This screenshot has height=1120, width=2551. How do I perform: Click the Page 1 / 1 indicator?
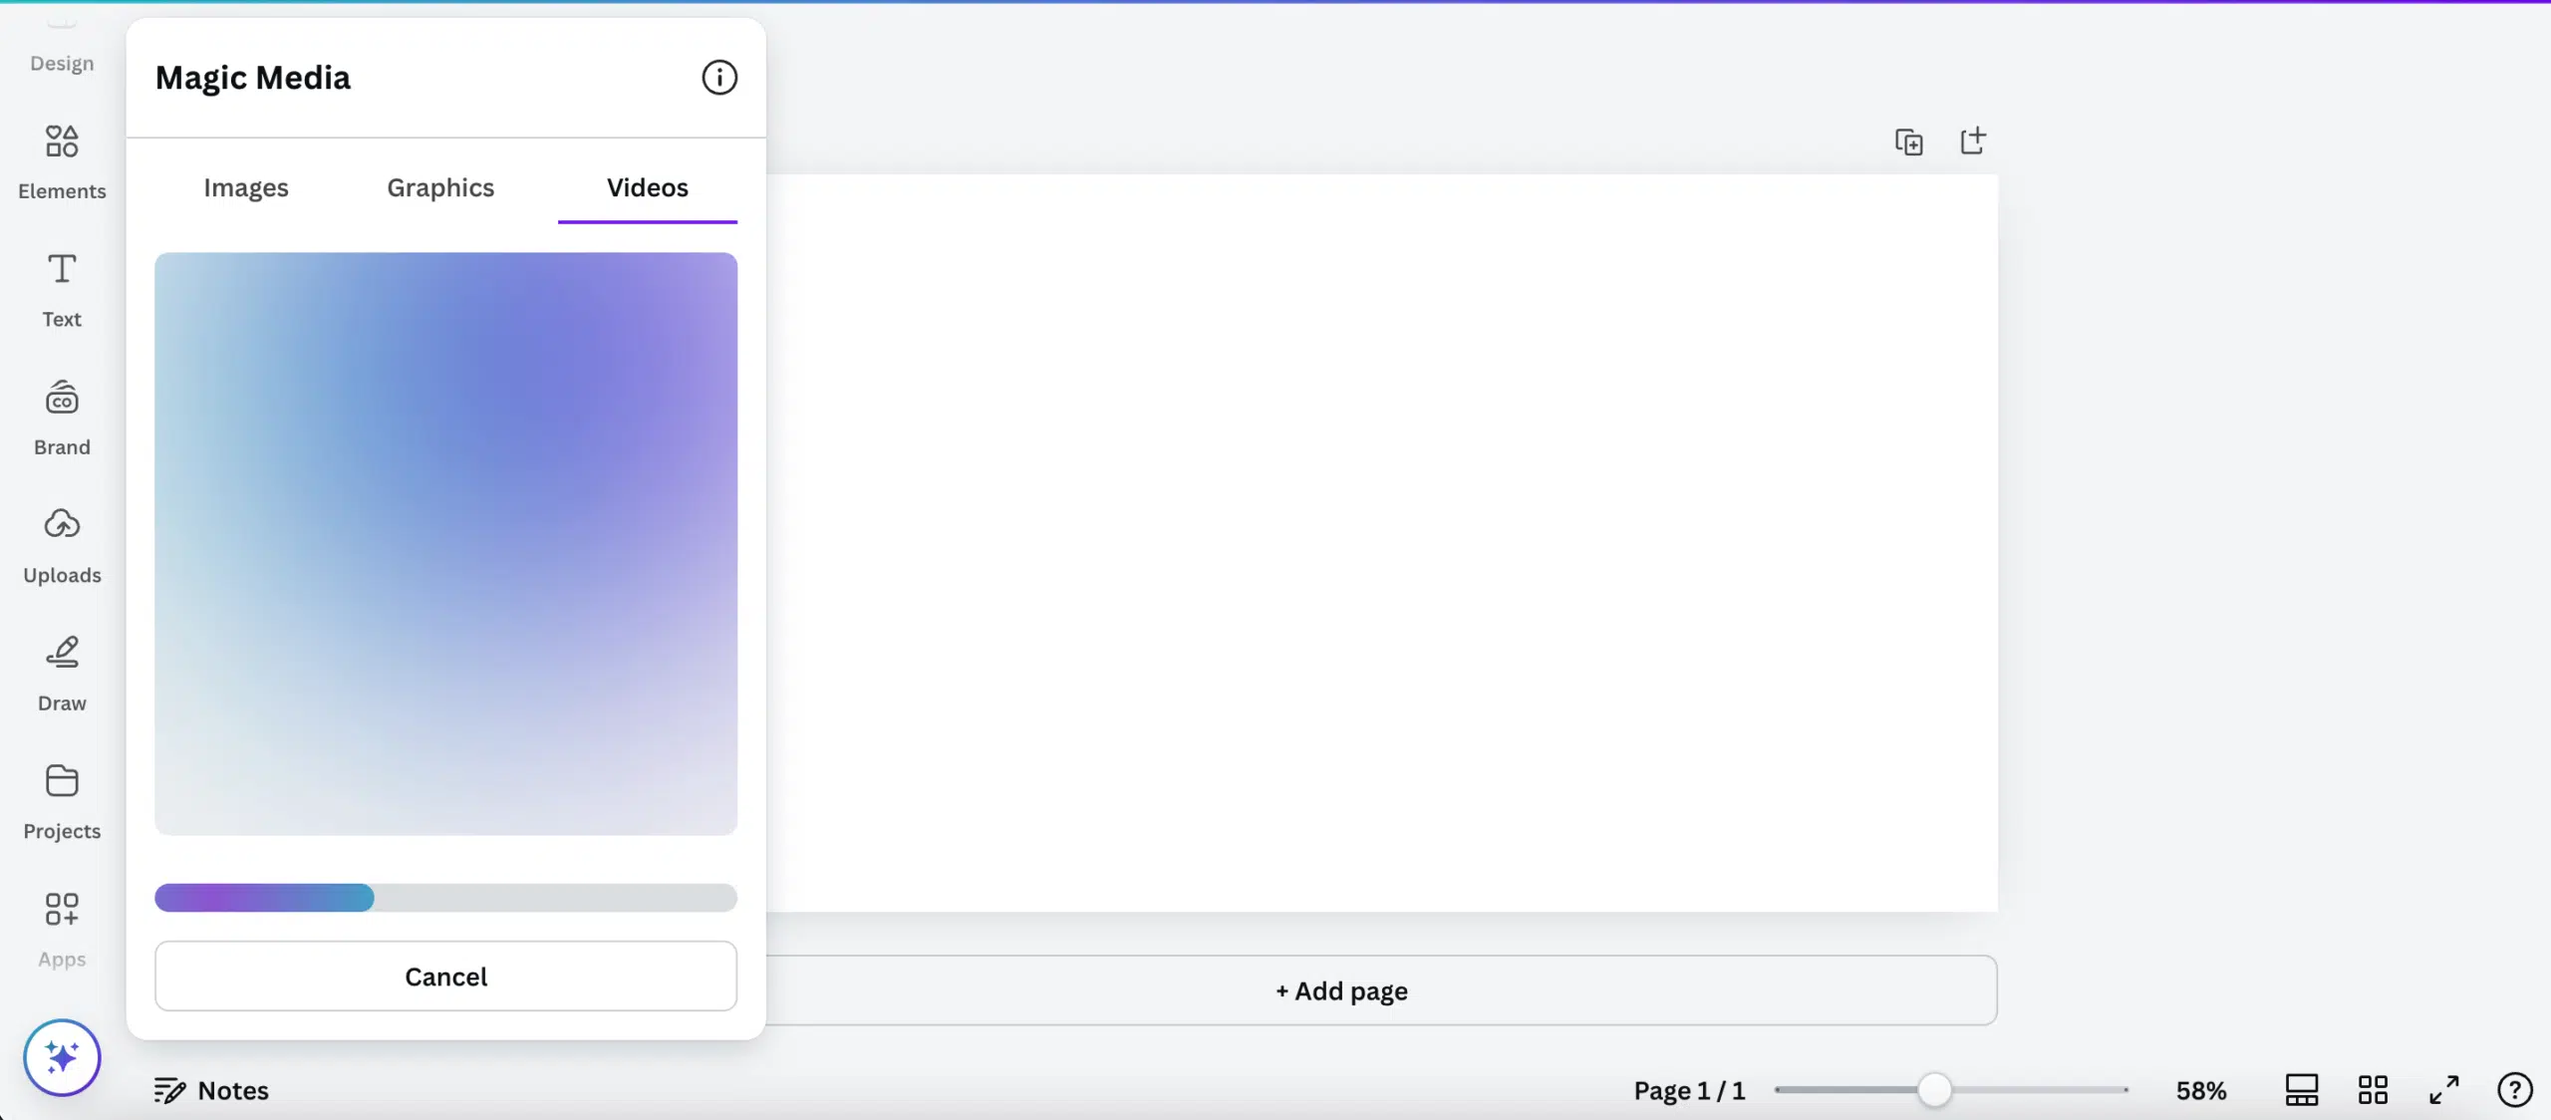(1690, 1091)
